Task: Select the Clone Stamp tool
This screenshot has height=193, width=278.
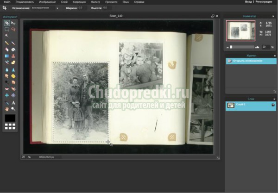Action: [13, 56]
